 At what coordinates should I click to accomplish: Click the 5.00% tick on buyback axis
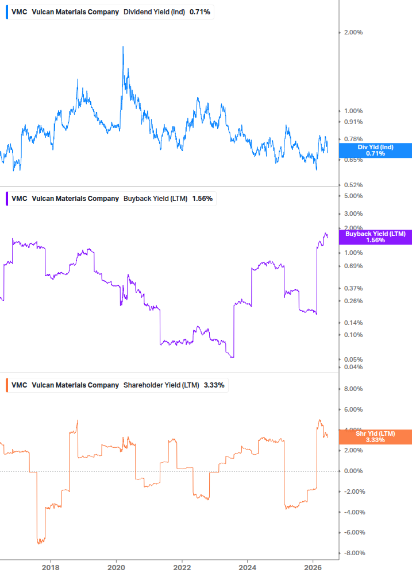click(353, 196)
